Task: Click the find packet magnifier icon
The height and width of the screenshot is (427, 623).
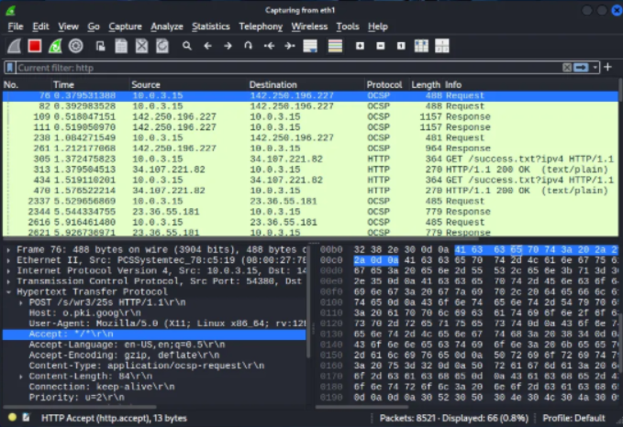Action: pyautogui.click(x=187, y=45)
